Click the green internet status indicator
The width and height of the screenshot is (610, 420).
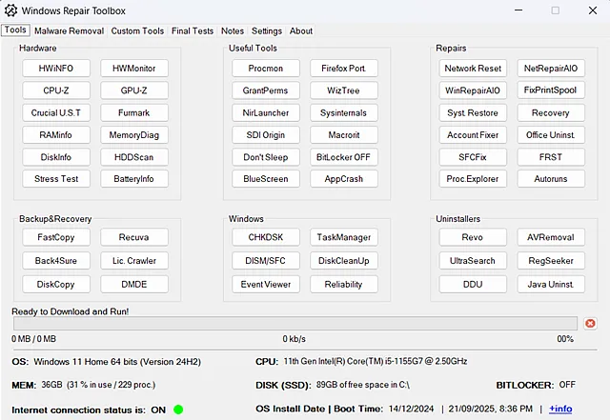[178, 410]
